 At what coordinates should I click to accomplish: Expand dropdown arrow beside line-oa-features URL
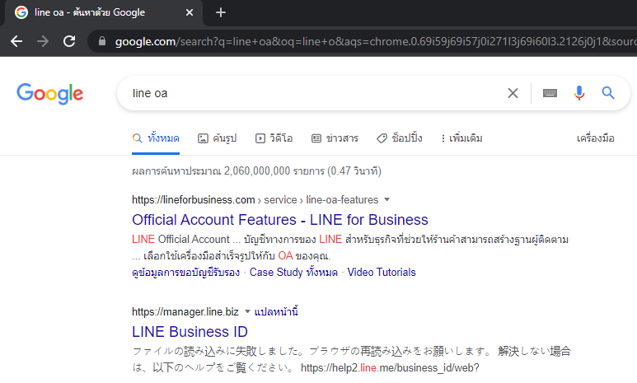point(386,199)
